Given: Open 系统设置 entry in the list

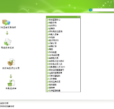Looking at the screenshot, I should 53,52.
